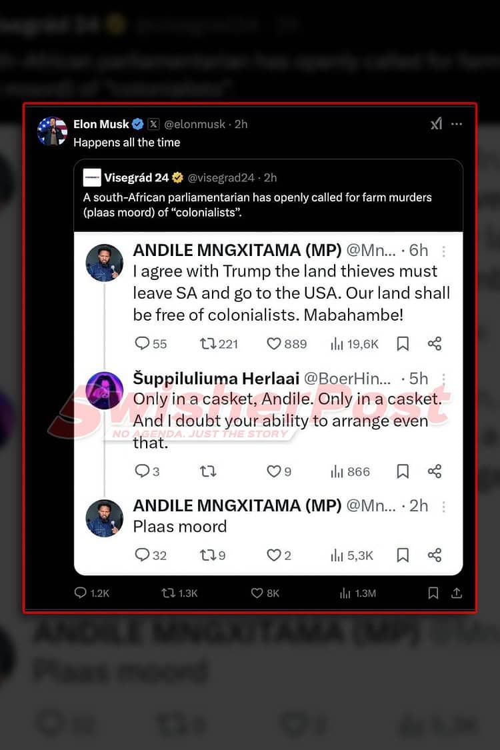Click the Grok icon on Elon Musk's post

[436, 124]
